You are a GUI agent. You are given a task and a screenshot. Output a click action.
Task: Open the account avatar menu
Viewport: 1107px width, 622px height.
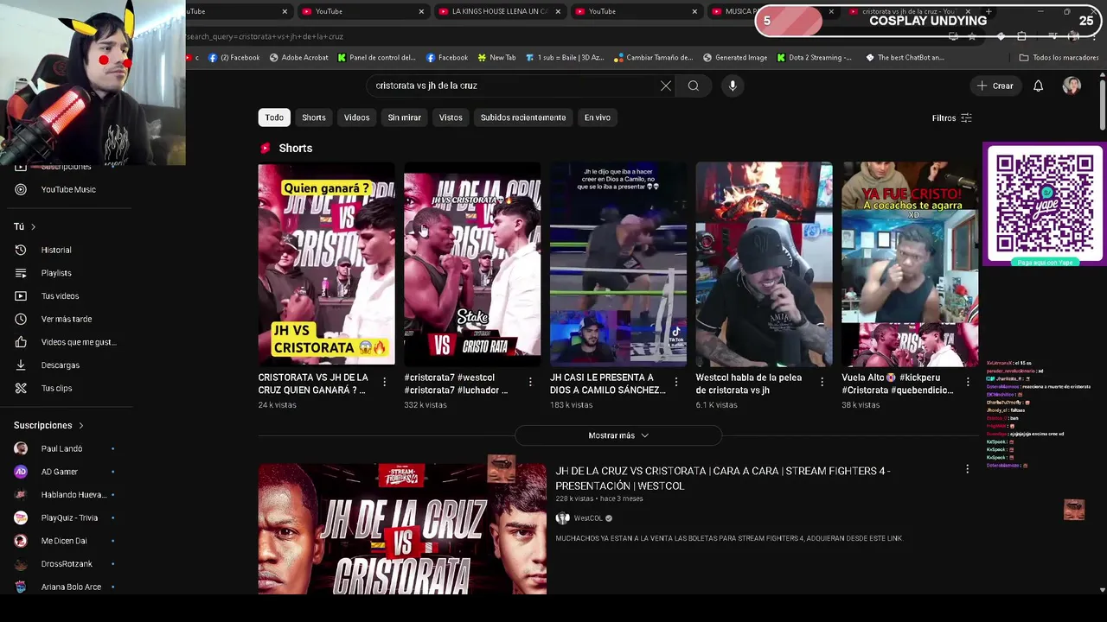click(1072, 86)
